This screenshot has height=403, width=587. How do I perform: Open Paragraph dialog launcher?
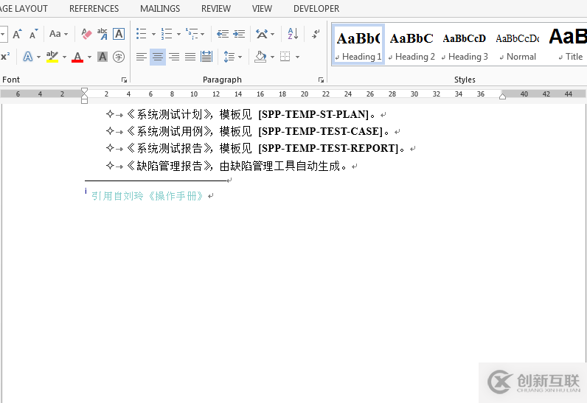click(321, 80)
